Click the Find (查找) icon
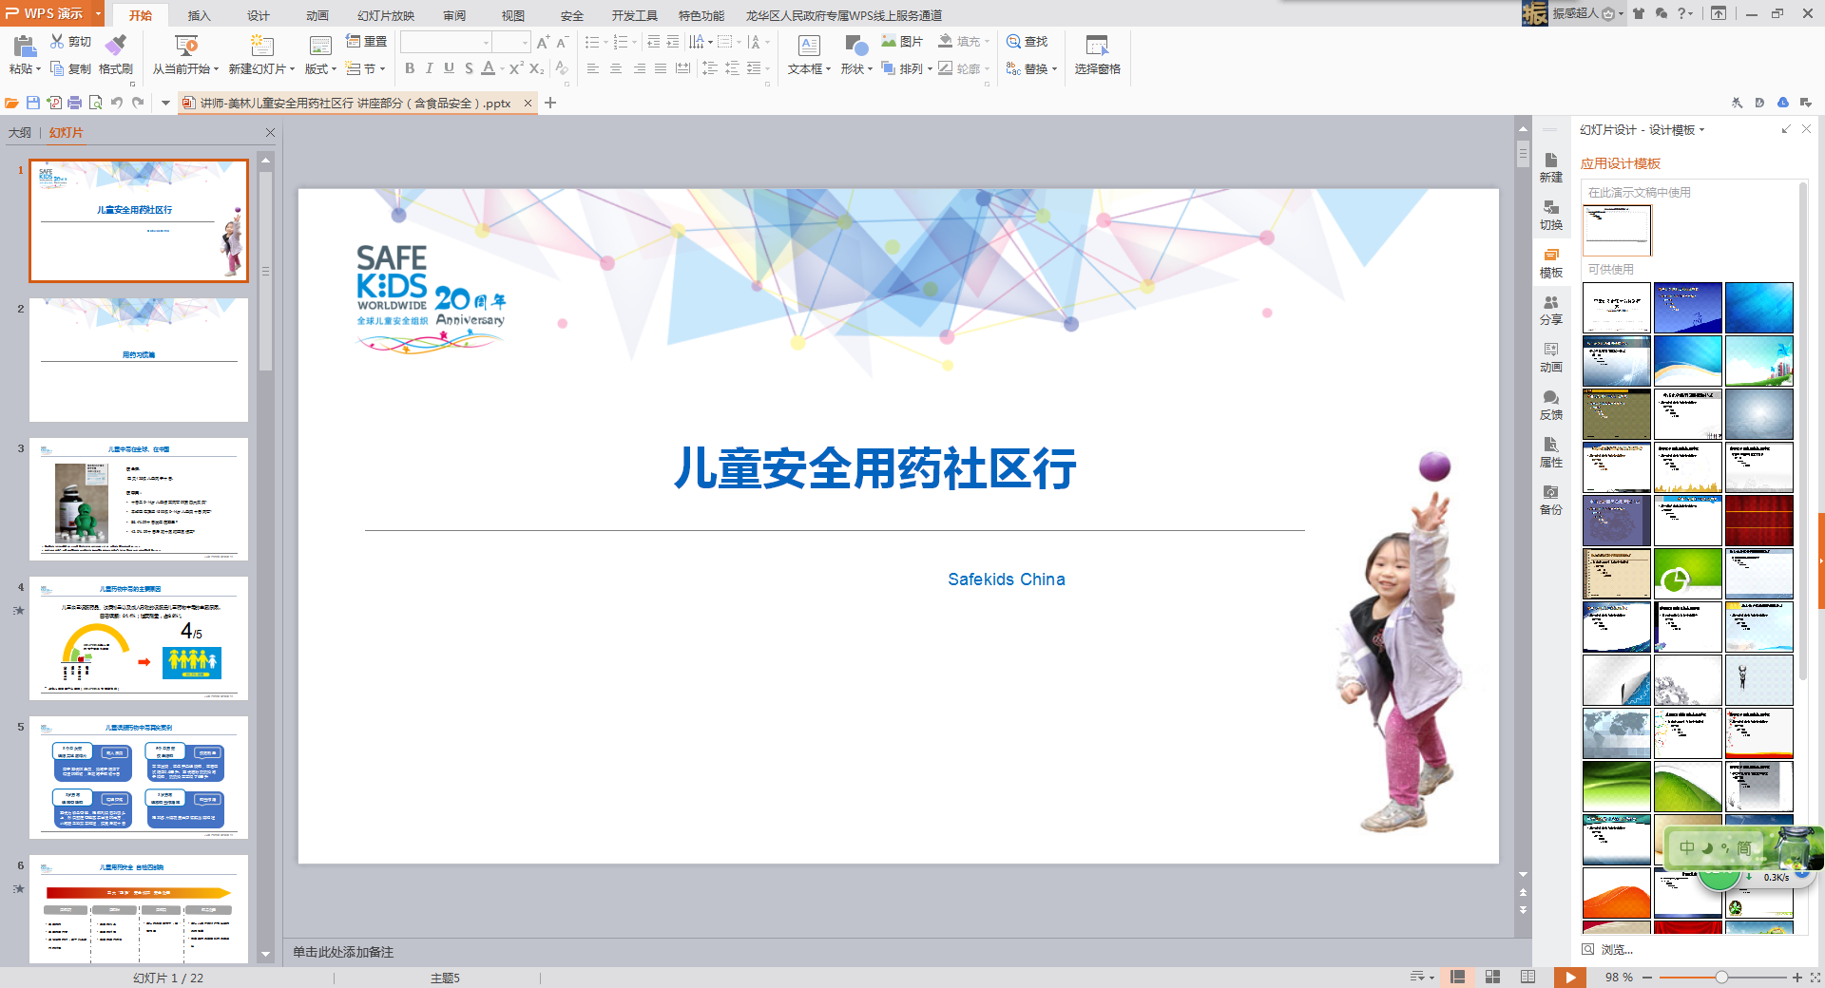This screenshot has width=1825, height=988. click(x=1014, y=42)
